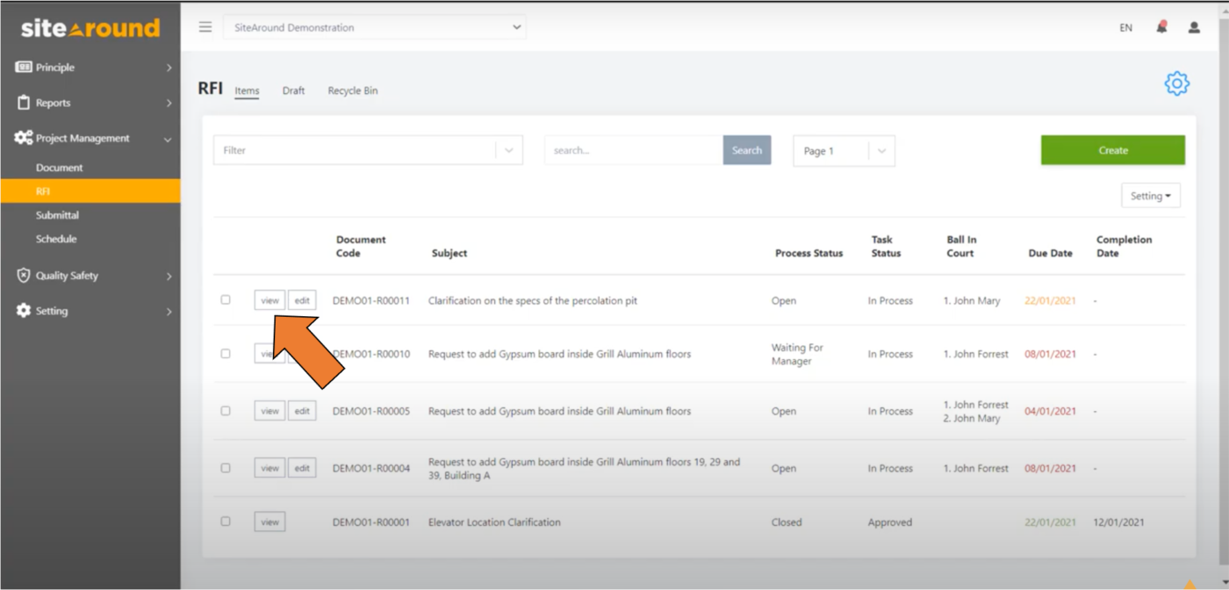The image size is (1229, 590).
Task: Open the blue RFI settings gear icon
Action: (x=1176, y=83)
